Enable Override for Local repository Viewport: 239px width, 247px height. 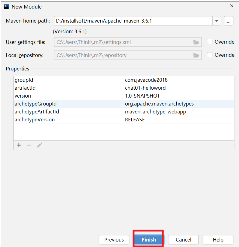210,55
